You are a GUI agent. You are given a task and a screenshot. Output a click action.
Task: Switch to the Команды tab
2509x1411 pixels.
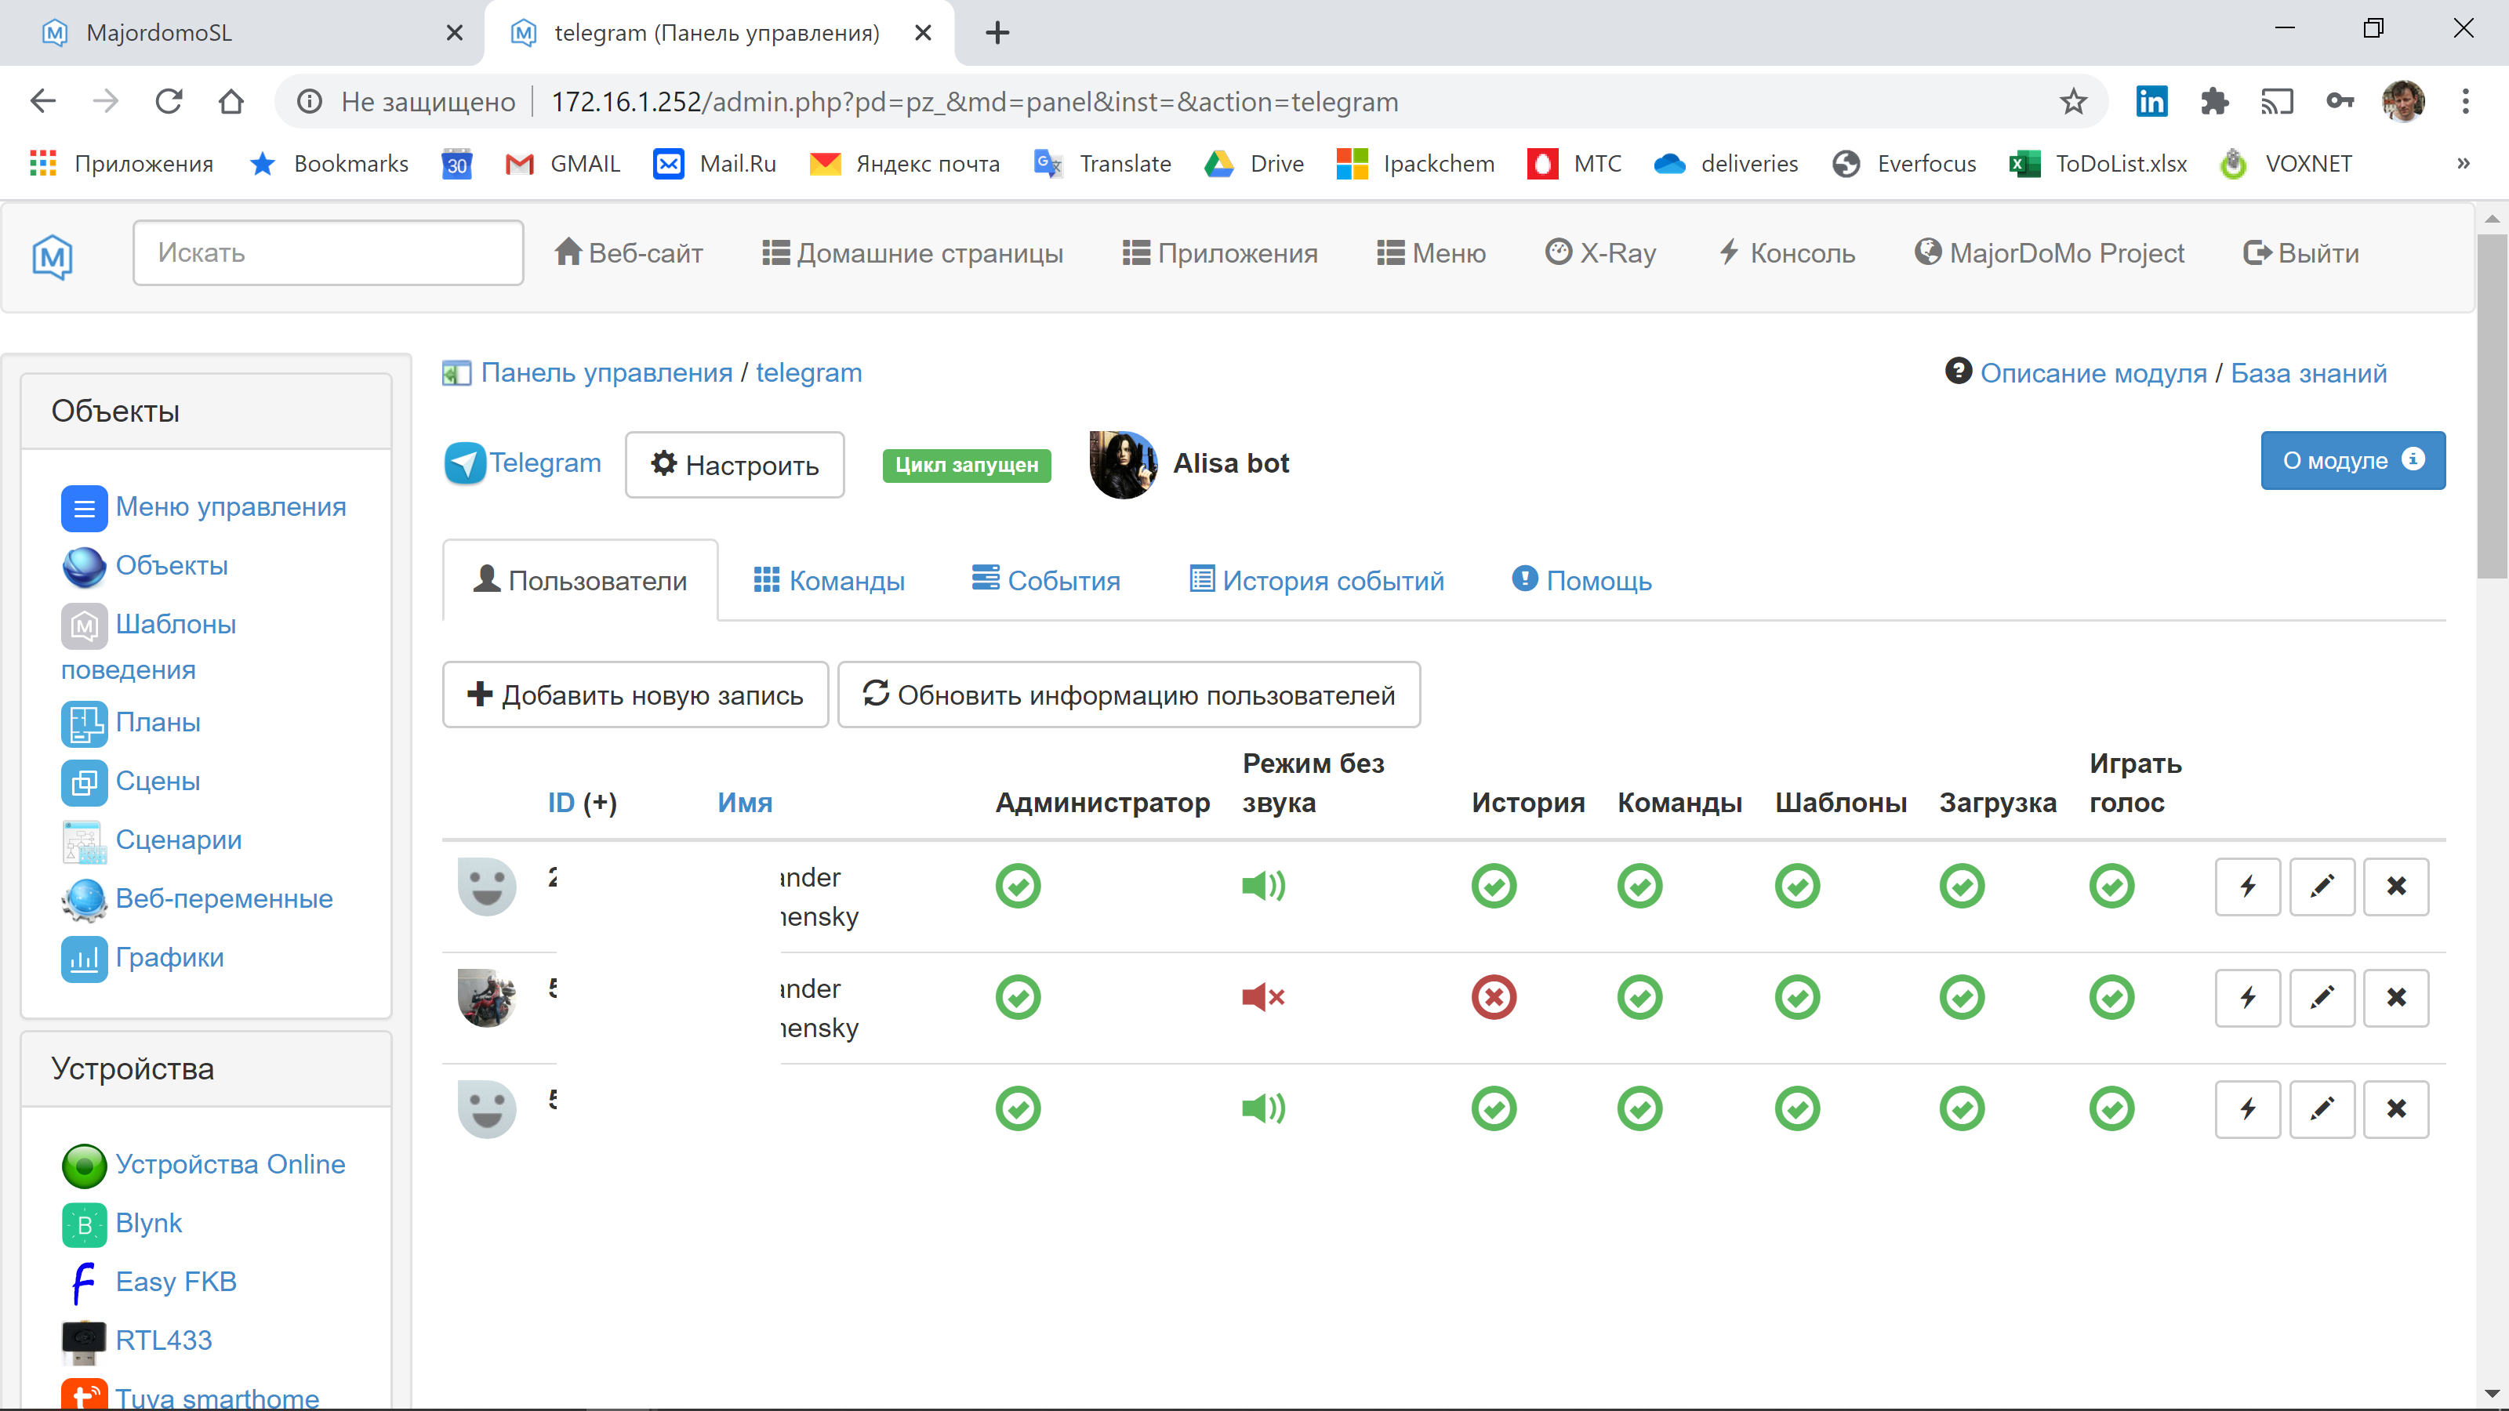(829, 582)
